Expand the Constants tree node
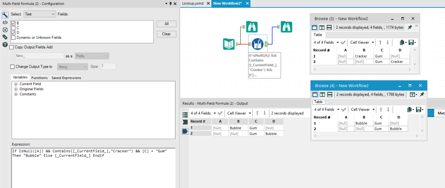 tap(16, 94)
